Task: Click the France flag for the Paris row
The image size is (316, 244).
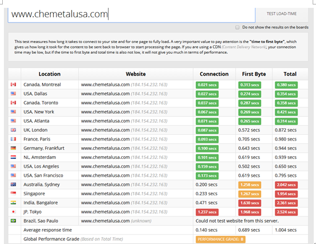Action: (13, 139)
